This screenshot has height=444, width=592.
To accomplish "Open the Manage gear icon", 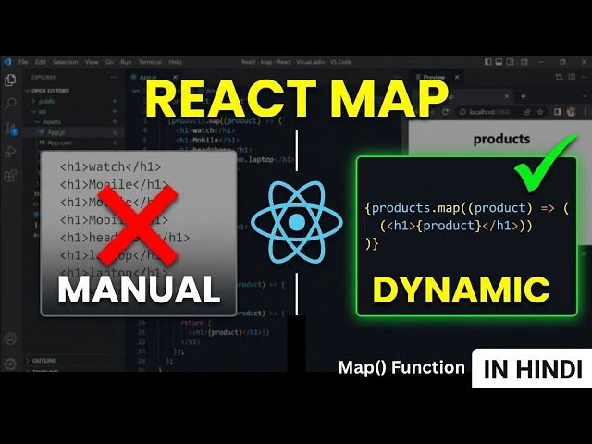I will point(10,364).
